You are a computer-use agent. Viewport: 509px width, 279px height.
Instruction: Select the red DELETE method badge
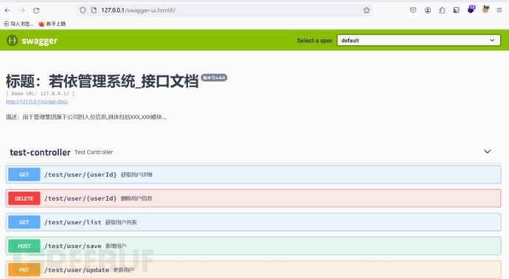24,198
